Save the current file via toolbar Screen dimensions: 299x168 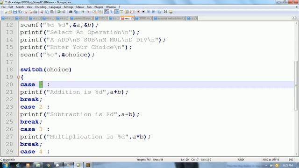click(x=15, y=12)
